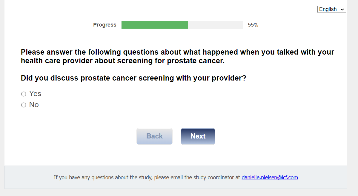The width and height of the screenshot is (358, 196).
Task: Click the "Please answer the following questions" heading line
Action: [177, 52]
